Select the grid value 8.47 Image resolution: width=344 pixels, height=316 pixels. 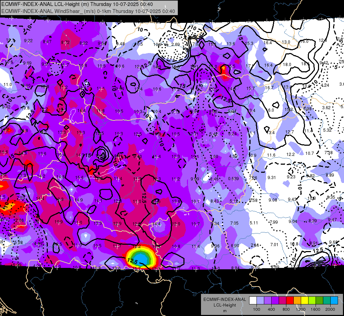pos(47,42)
